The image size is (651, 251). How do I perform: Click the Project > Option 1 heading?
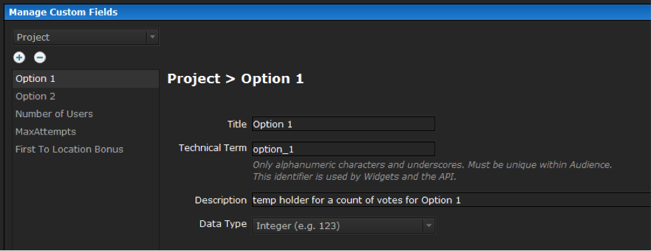[236, 79]
